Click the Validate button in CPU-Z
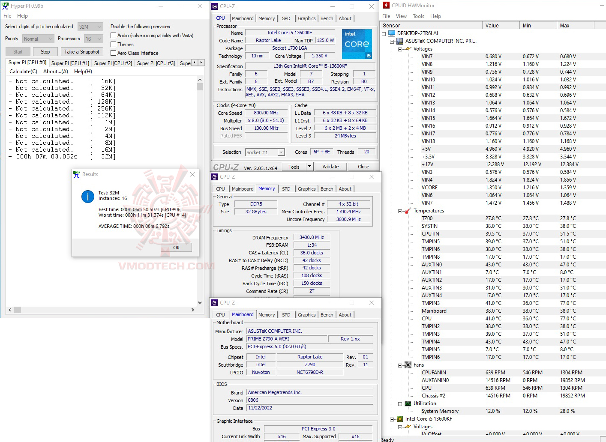 (x=331, y=166)
